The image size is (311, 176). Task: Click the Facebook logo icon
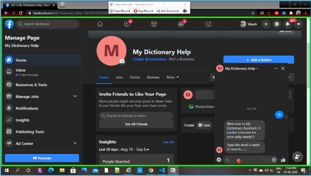tap(9, 24)
